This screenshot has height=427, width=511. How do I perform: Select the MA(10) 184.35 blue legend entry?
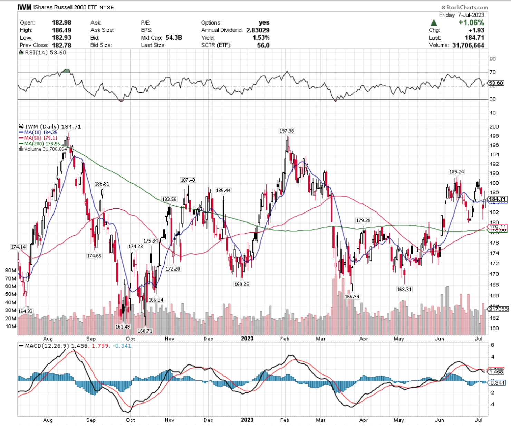[x=38, y=132]
